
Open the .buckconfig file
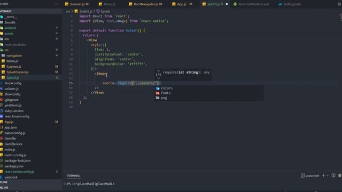point(13,83)
